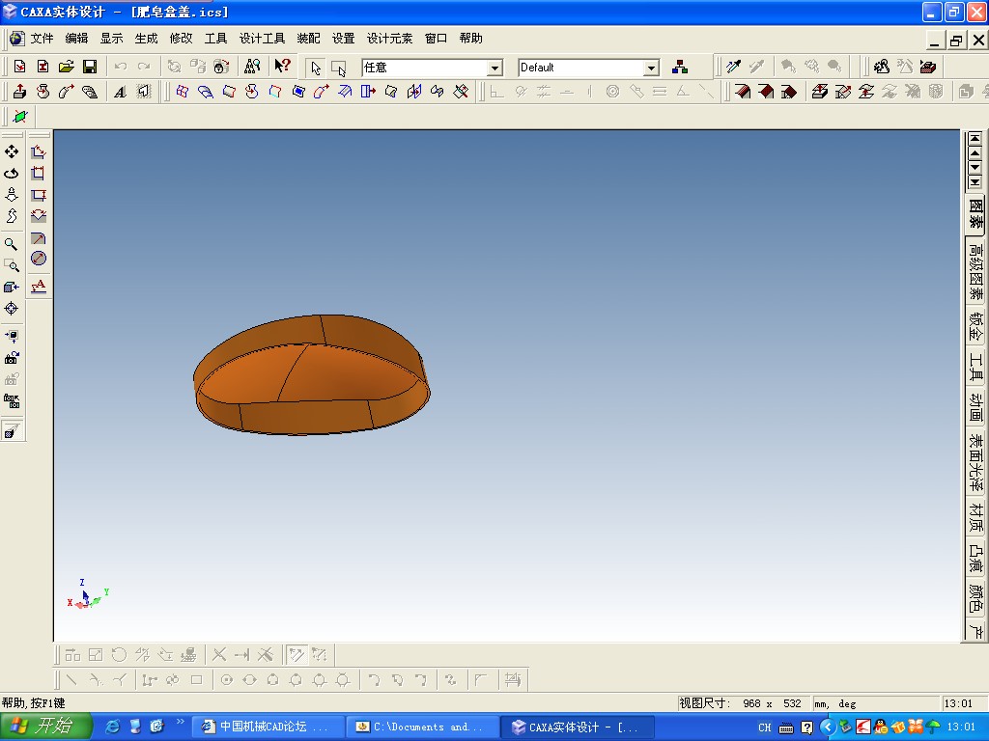Click the save camera view icon
This screenshot has width=989, height=741.
(x=12, y=358)
